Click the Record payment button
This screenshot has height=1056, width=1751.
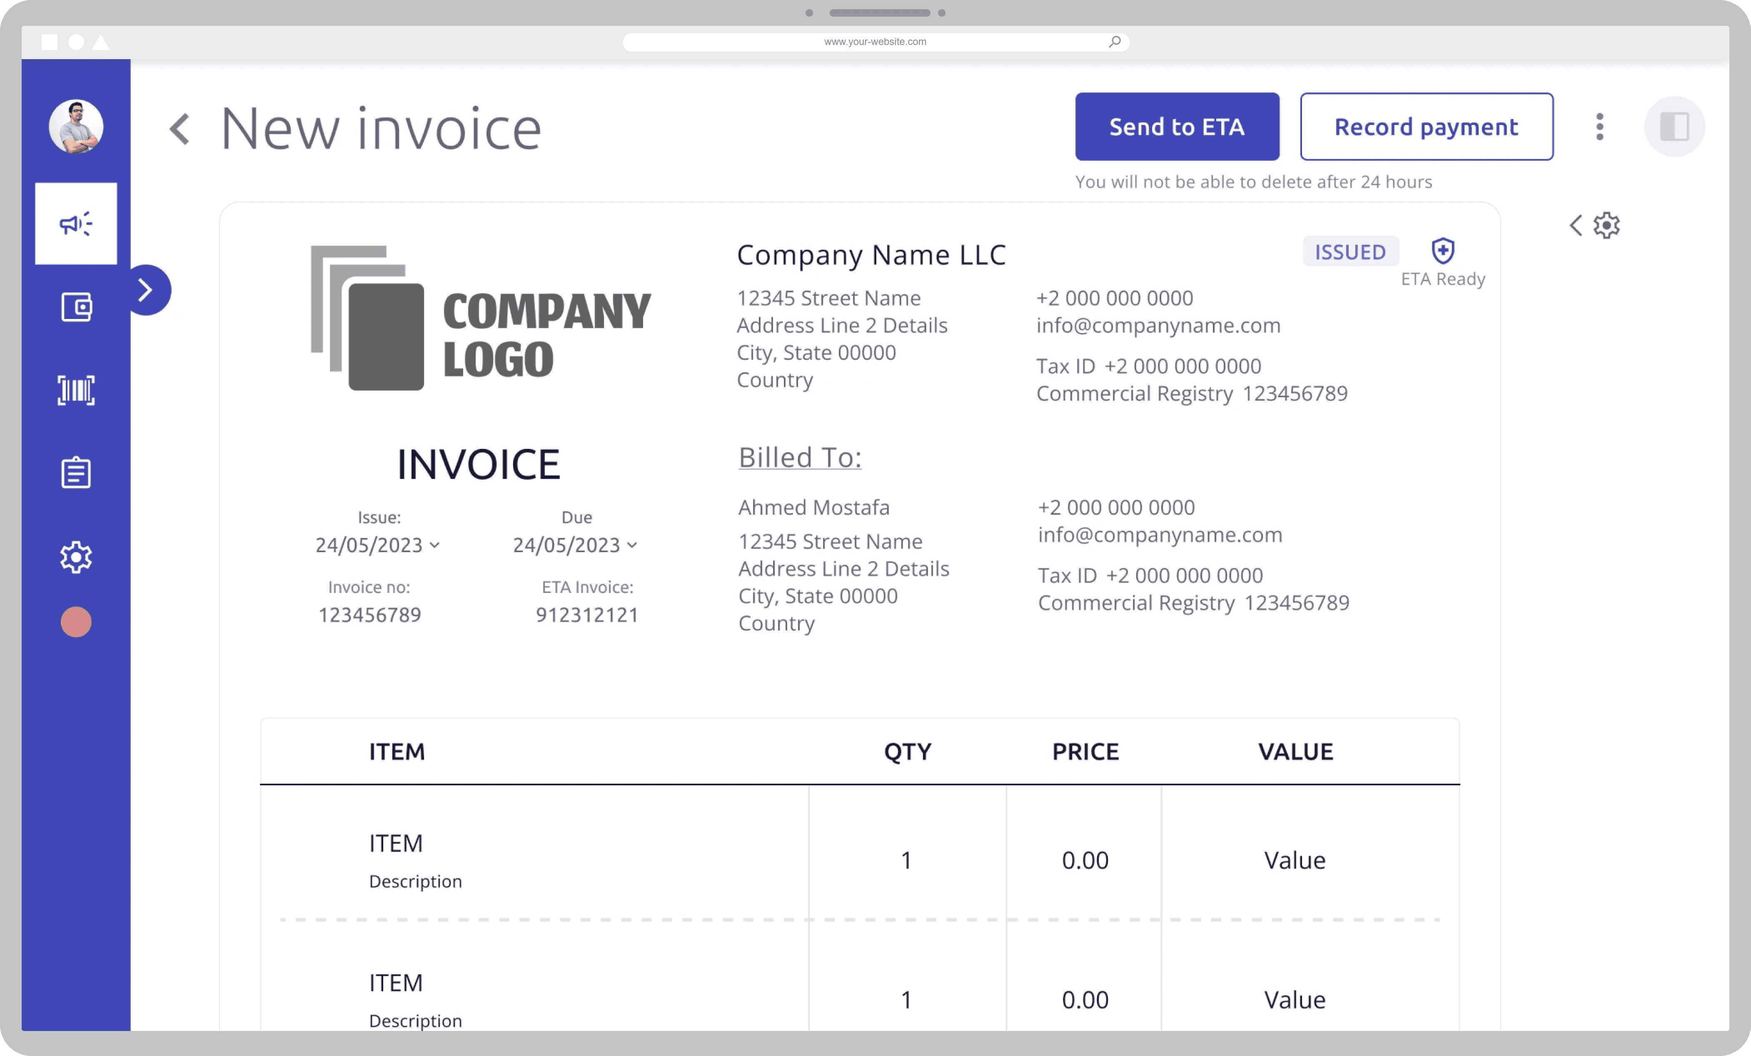(1426, 127)
